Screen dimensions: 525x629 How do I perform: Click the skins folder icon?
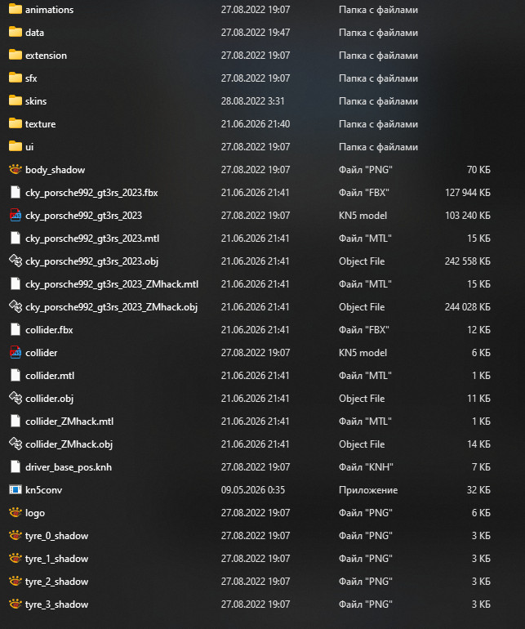(x=16, y=100)
